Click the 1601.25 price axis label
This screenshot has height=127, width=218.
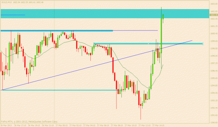pyautogui.click(x=214, y=26)
